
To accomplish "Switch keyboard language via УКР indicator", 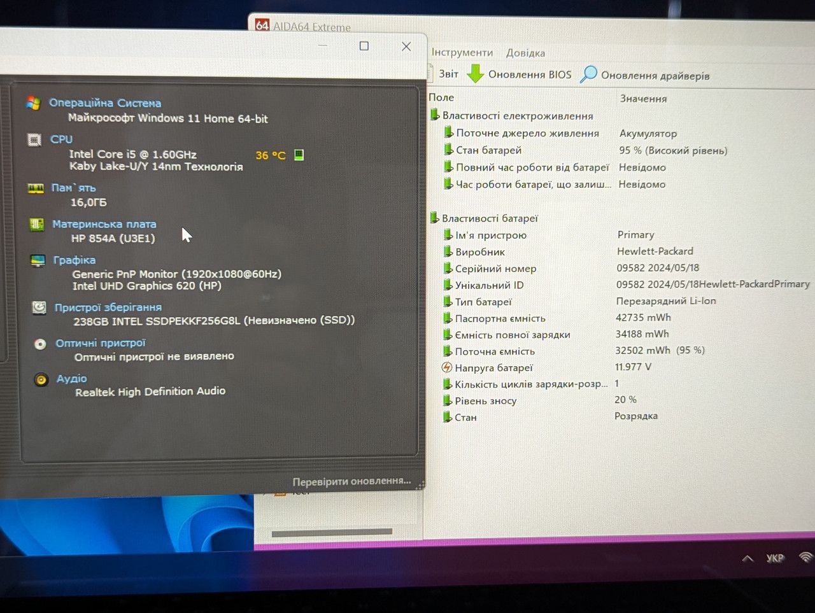I will (x=775, y=558).
